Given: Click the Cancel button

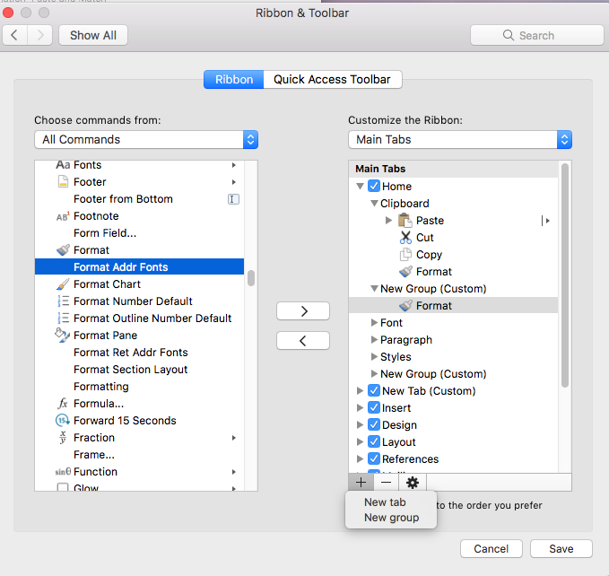Looking at the screenshot, I should tap(491, 548).
